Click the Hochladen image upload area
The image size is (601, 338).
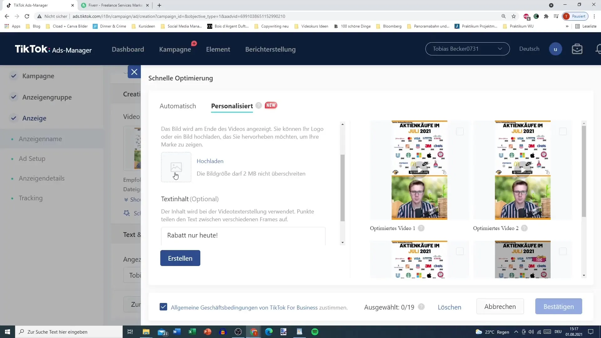click(176, 167)
